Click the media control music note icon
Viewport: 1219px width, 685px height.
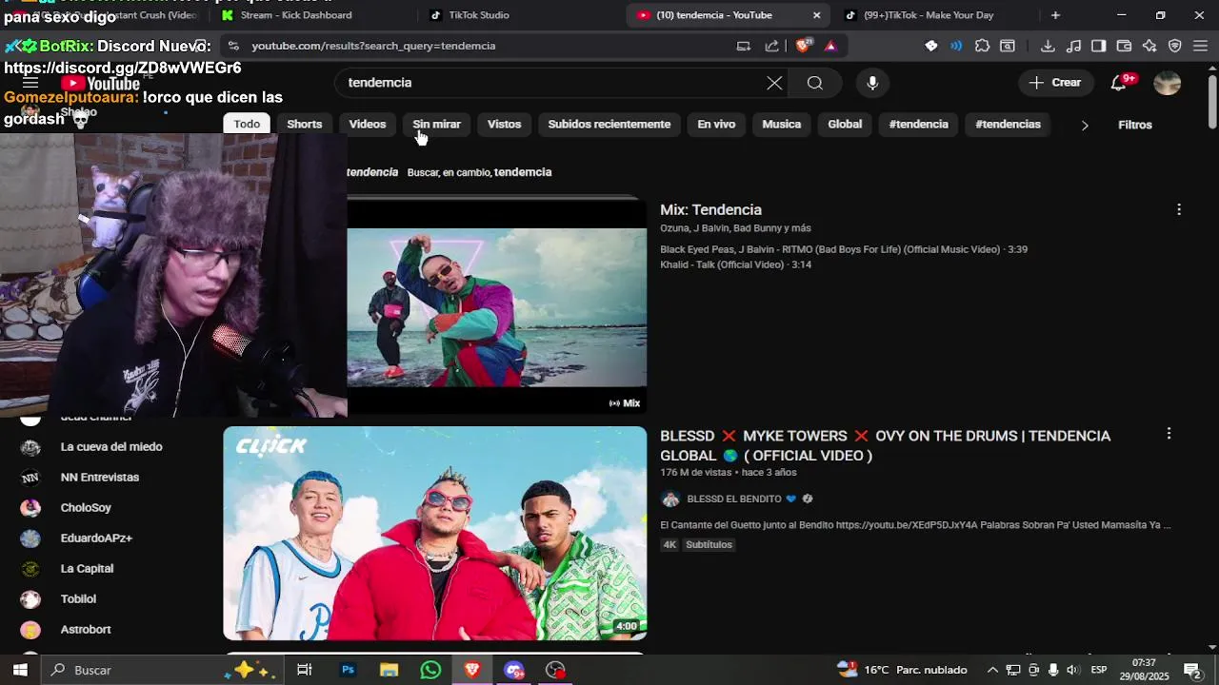click(1073, 46)
